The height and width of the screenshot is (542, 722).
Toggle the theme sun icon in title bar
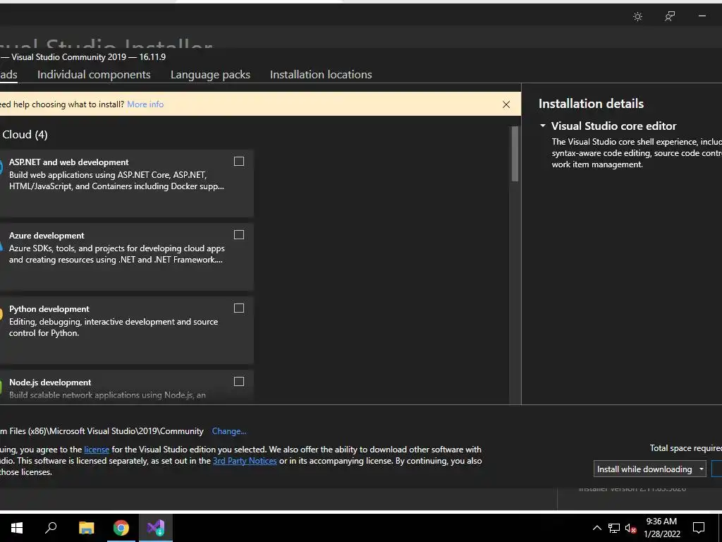(x=637, y=17)
